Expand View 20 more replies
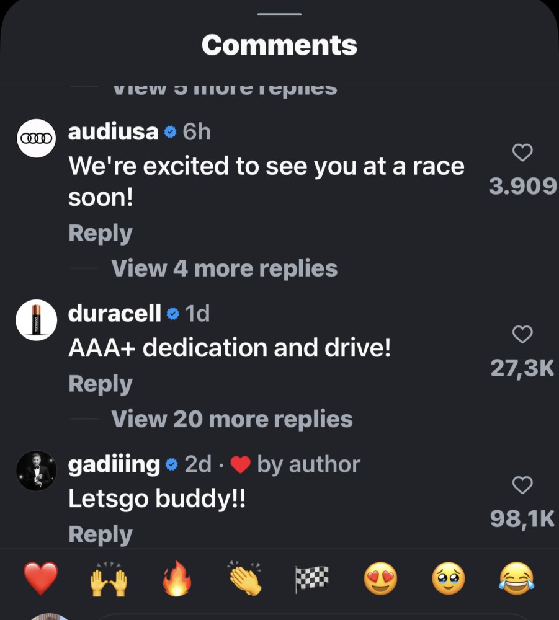Image resolution: width=559 pixels, height=620 pixels. point(232,418)
